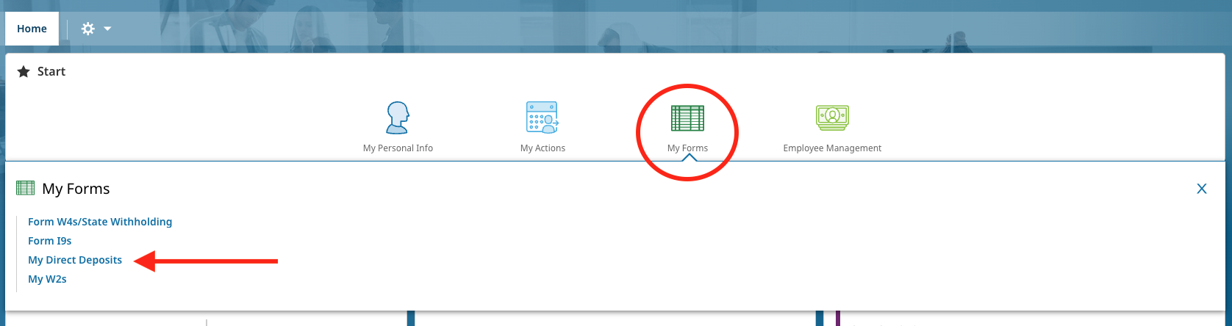Open Form W4s/State Withholding link
The image size is (1232, 326).
click(100, 222)
